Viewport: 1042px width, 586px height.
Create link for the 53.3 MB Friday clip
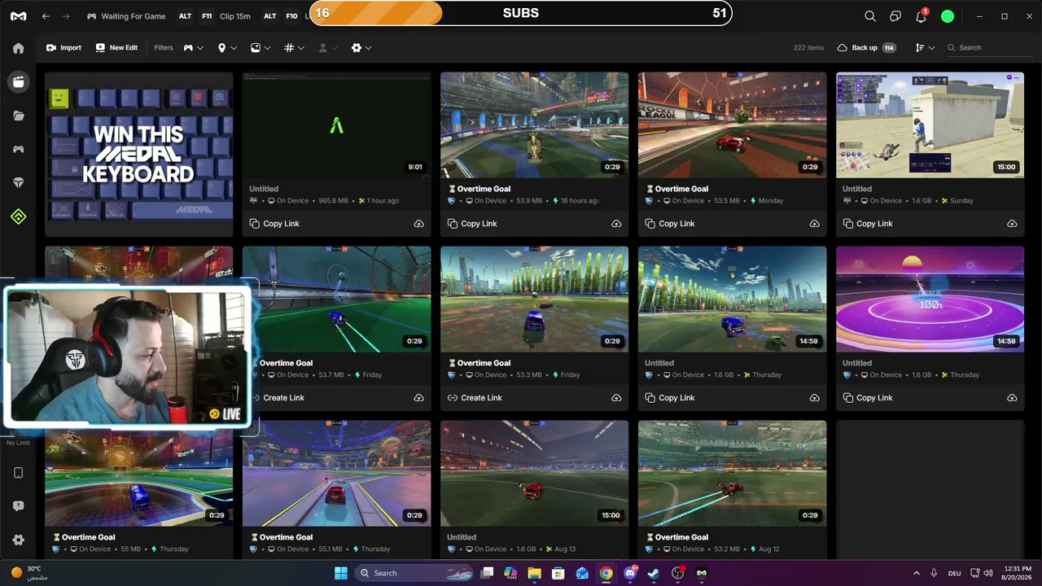pyautogui.click(x=475, y=398)
